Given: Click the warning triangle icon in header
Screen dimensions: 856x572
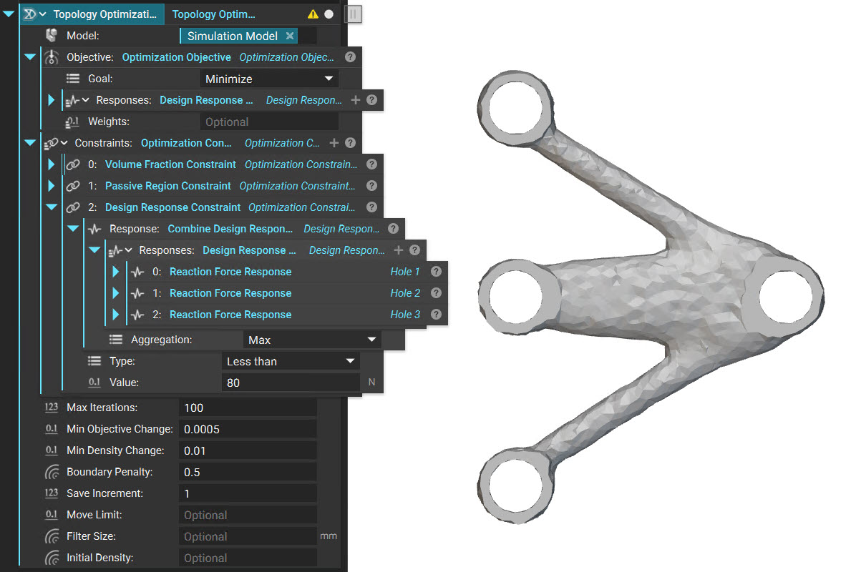Looking at the screenshot, I should (x=313, y=14).
